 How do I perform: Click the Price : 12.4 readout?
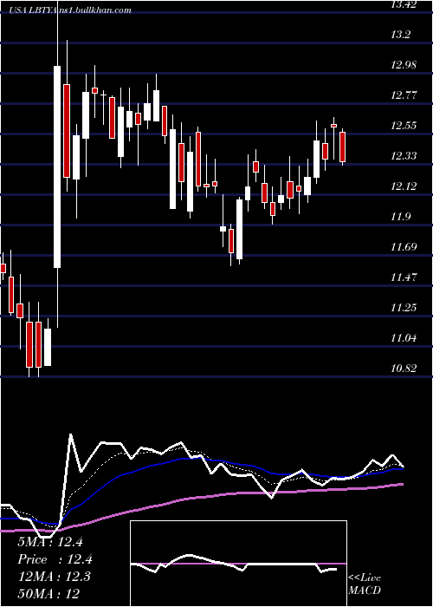coord(55,559)
